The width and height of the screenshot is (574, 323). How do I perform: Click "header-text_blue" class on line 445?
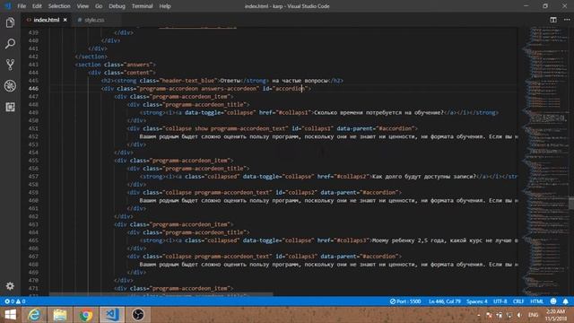[188, 81]
